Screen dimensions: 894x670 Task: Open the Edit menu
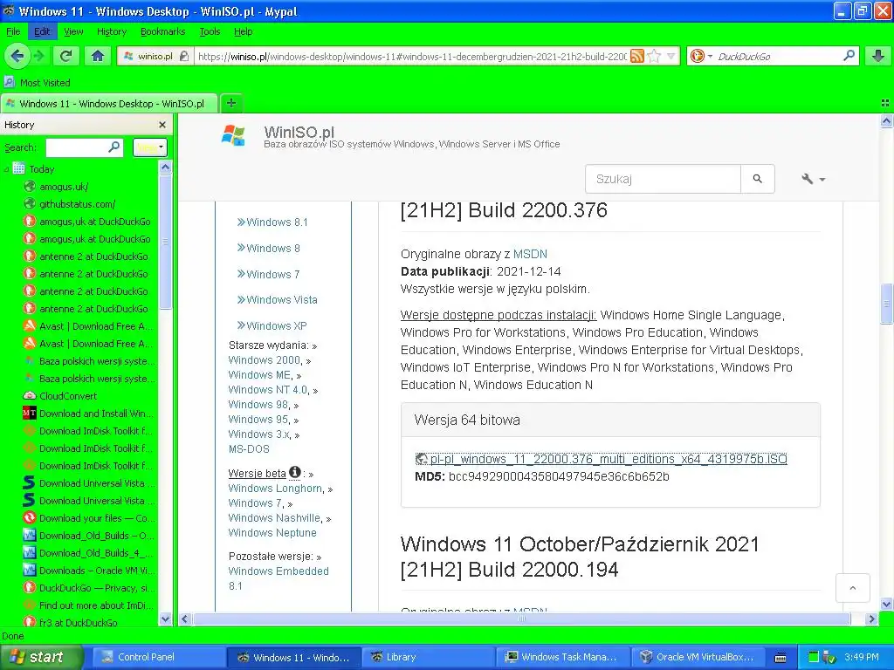click(x=42, y=31)
